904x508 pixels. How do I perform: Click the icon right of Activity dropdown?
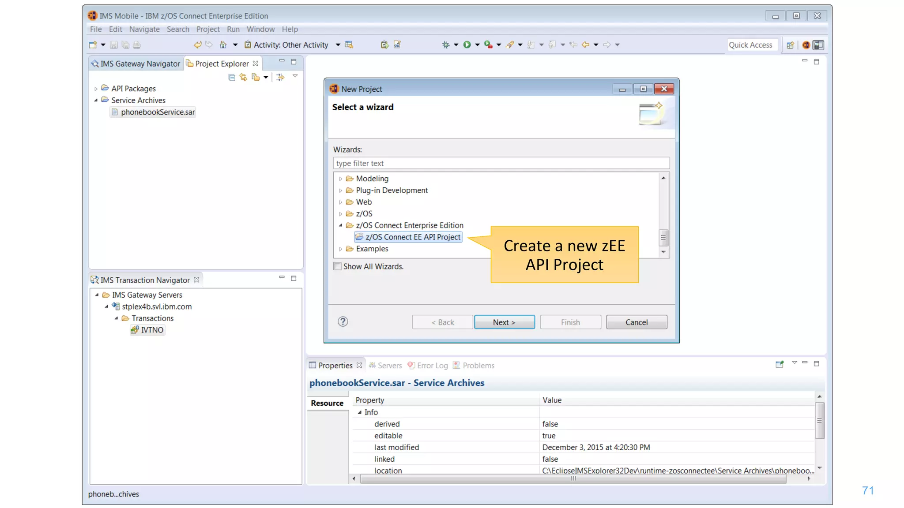click(x=349, y=45)
